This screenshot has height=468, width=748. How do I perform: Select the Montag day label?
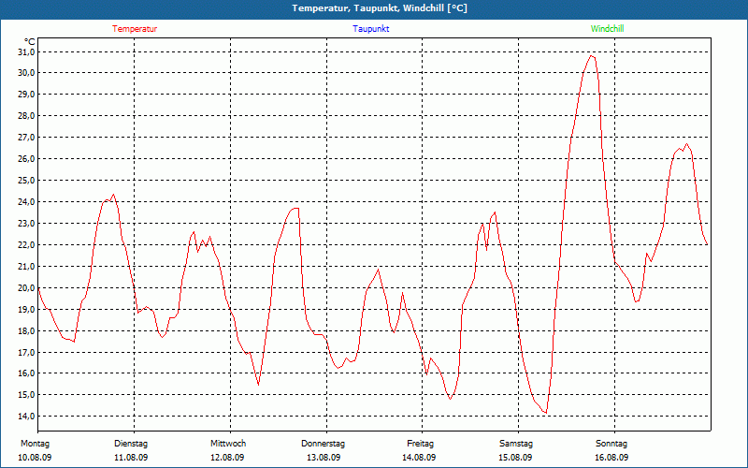pyautogui.click(x=35, y=444)
